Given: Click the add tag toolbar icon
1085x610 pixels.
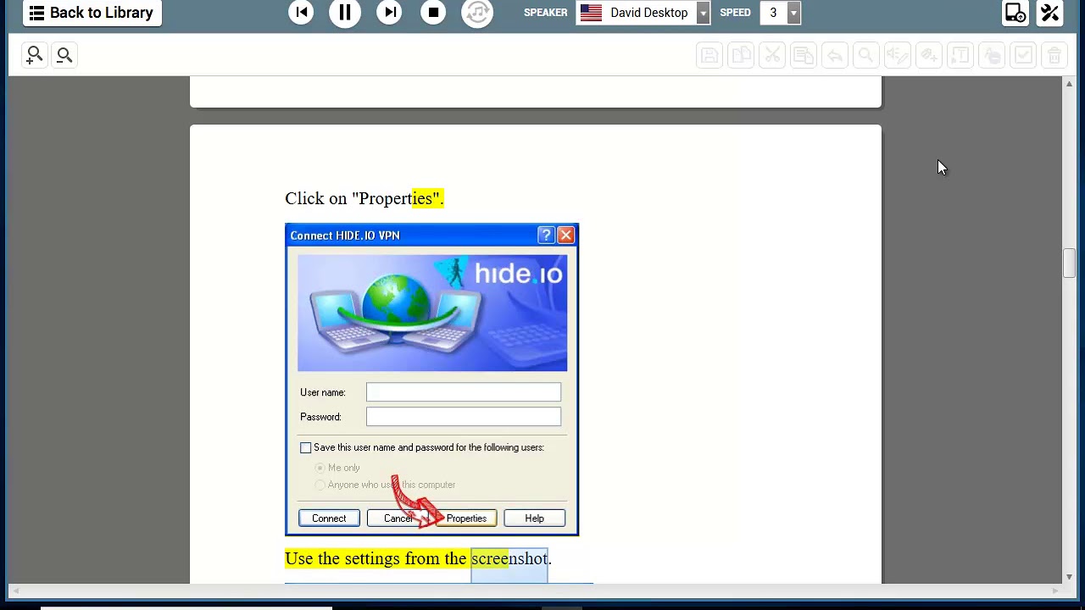Looking at the screenshot, I should coord(929,56).
